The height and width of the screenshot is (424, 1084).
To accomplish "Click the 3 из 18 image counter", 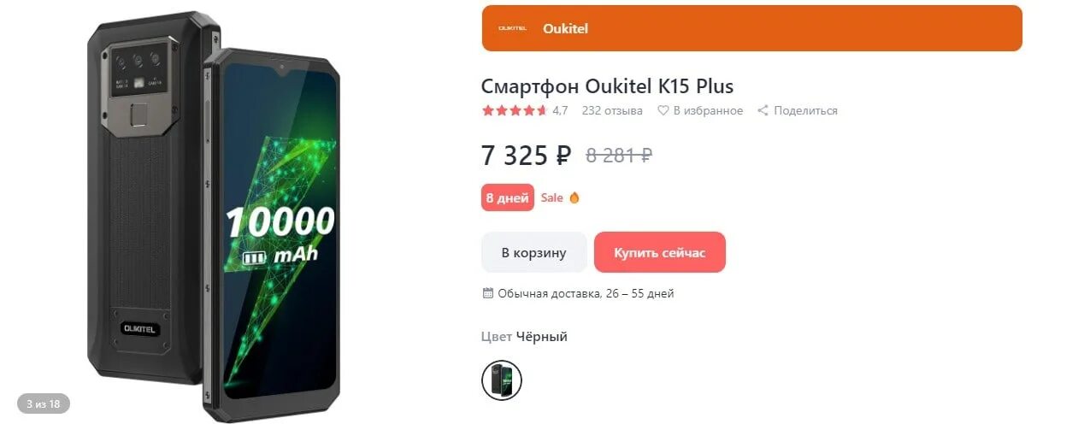I will coord(44,403).
